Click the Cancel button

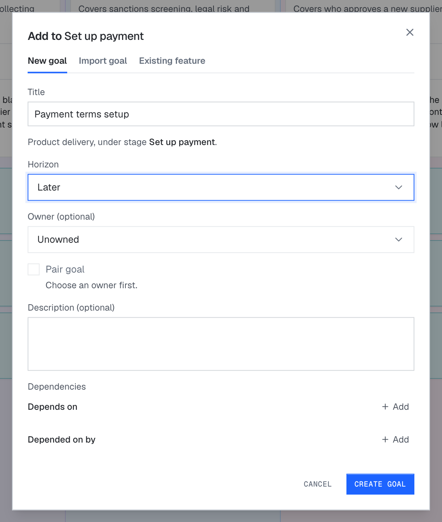pyautogui.click(x=318, y=484)
